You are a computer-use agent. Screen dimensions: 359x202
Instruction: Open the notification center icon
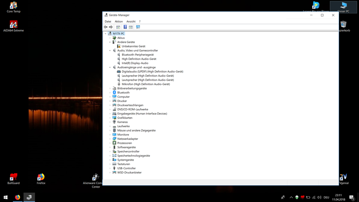click(351, 197)
